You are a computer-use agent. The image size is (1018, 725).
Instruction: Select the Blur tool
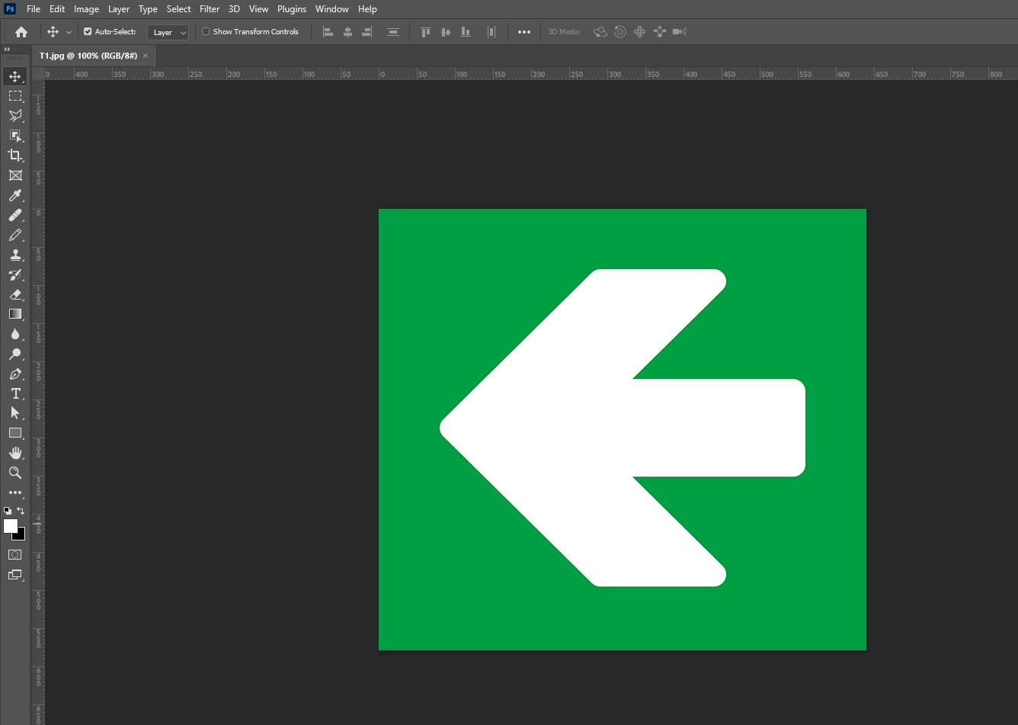(14, 334)
